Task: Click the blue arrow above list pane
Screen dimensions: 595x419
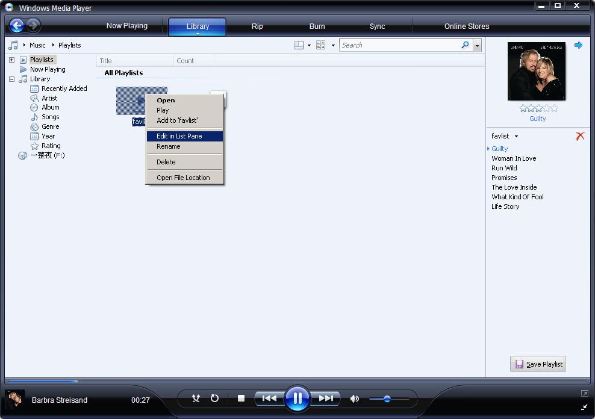Action: 578,45
